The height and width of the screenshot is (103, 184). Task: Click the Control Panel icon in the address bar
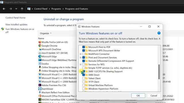pos(29,9)
